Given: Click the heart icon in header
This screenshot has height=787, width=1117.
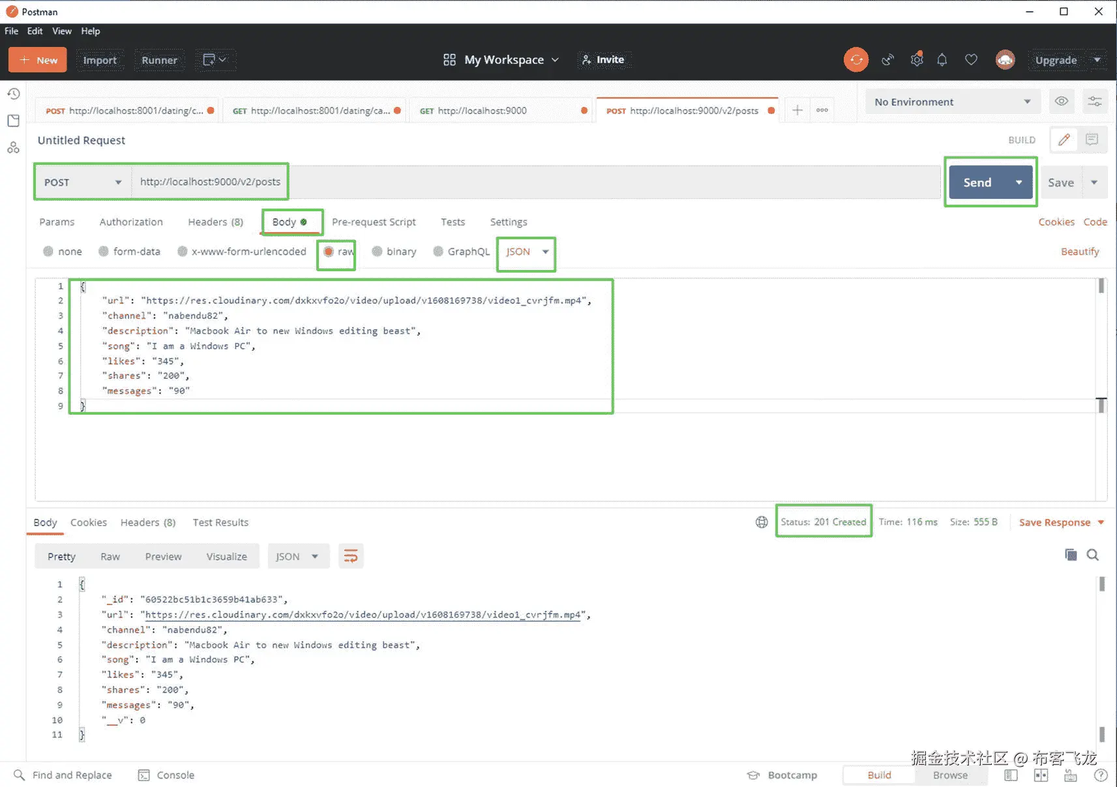Looking at the screenshot, I should tap(971, 60).
